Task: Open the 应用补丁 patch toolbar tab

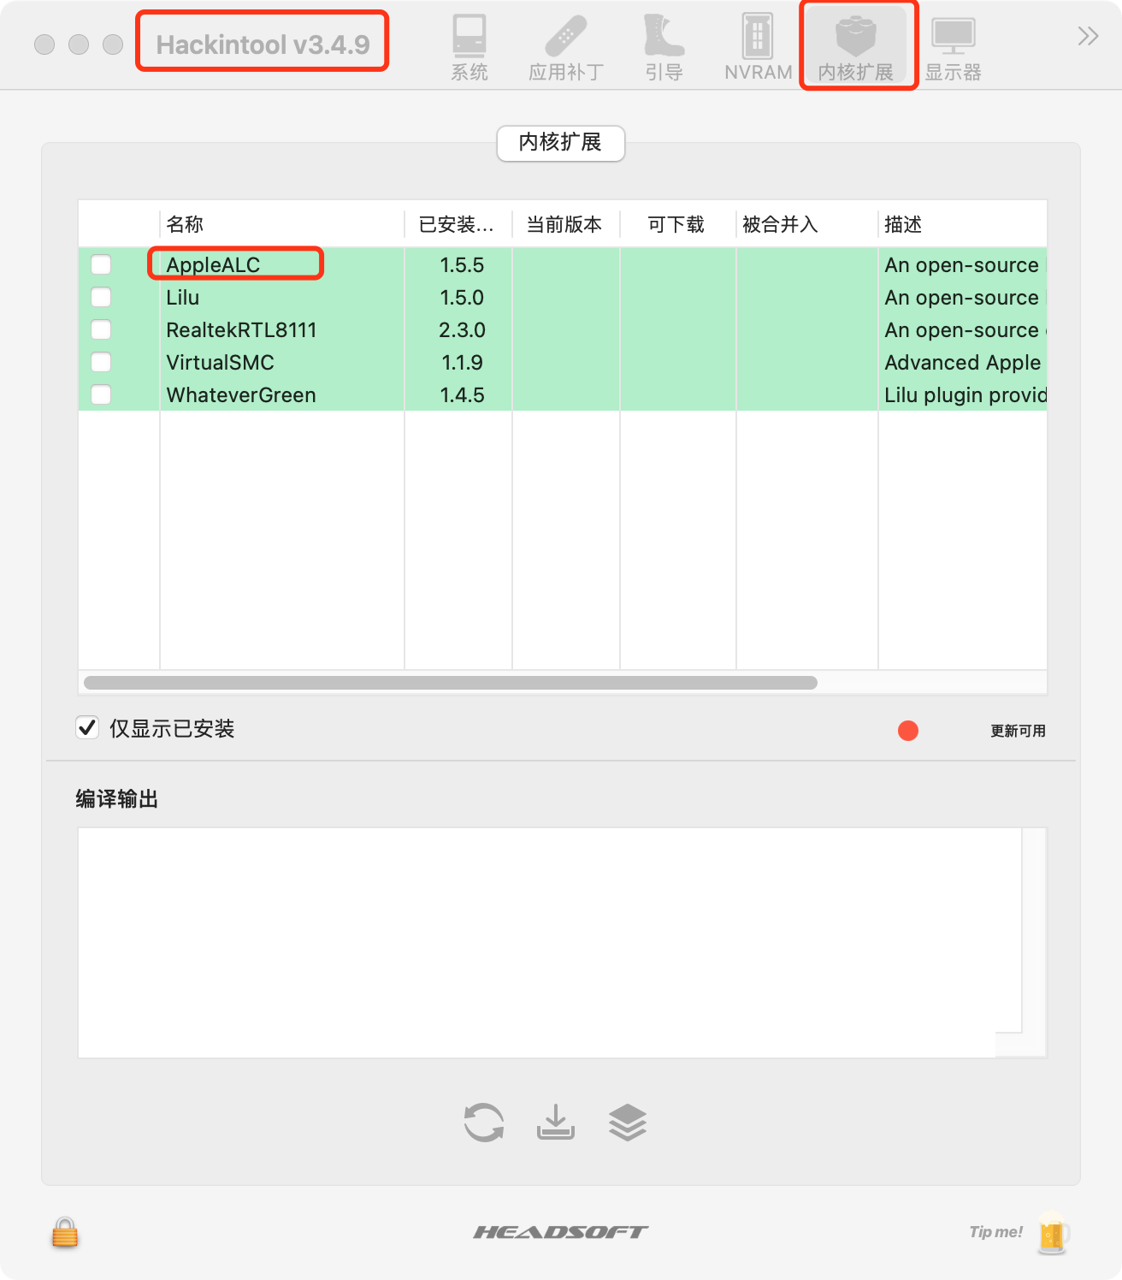Action: pyautogui.click(x=565, y=47)
